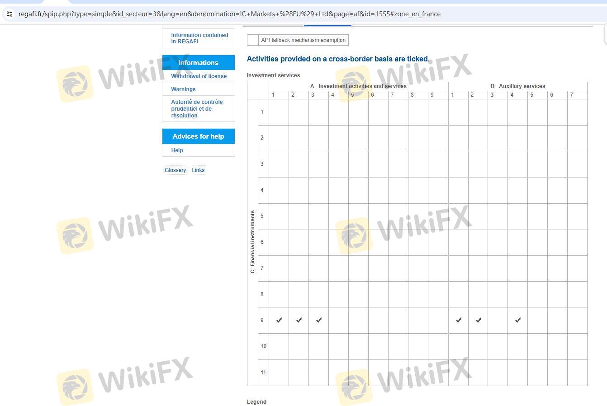Click the checkmark in row 9 column A2
Viewport: 607px width, 406px height.
pyautogui.click(x=299, y=320)
